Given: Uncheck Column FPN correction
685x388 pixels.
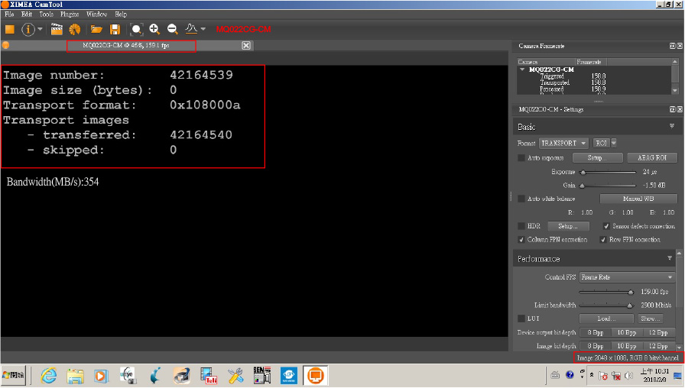Looking at the screenshot, I should (x=521, y=240).
